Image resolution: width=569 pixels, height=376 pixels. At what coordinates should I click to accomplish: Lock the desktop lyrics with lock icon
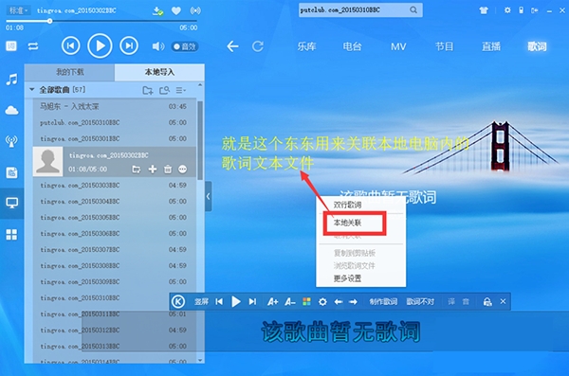pos(487,302)
